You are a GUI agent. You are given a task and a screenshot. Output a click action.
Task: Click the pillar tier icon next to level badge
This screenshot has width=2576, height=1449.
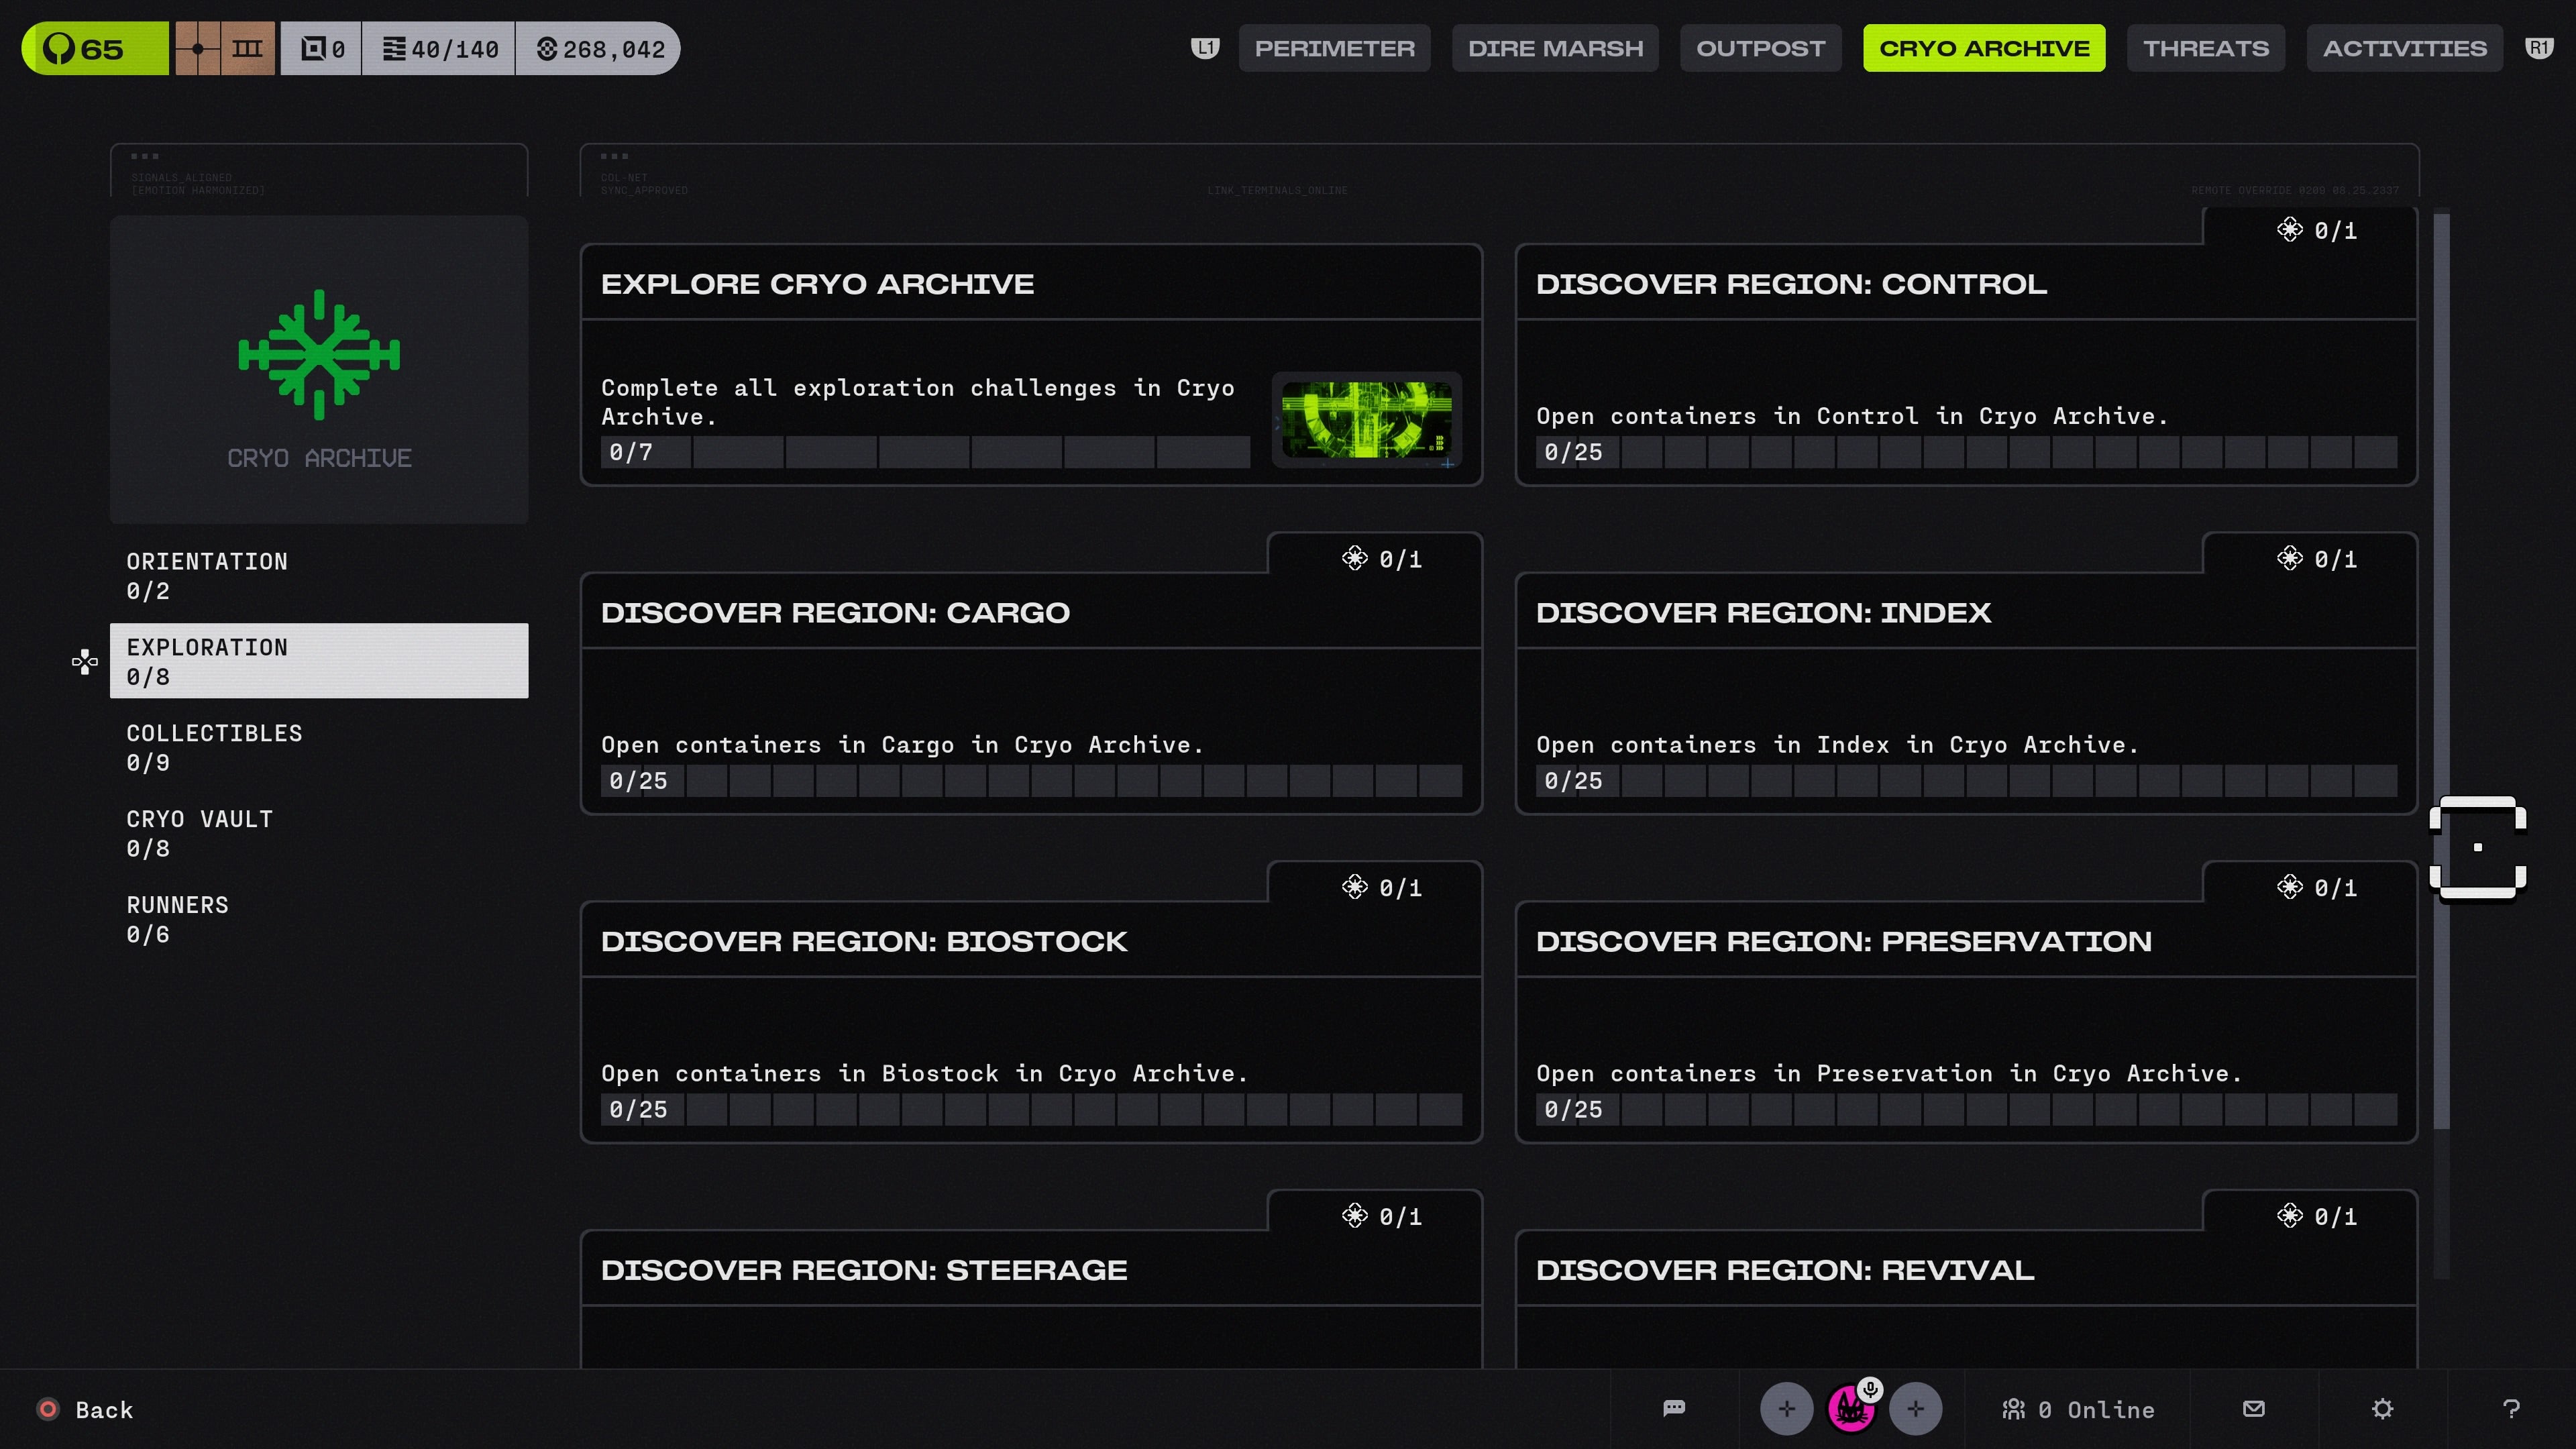tap(247, 48)
